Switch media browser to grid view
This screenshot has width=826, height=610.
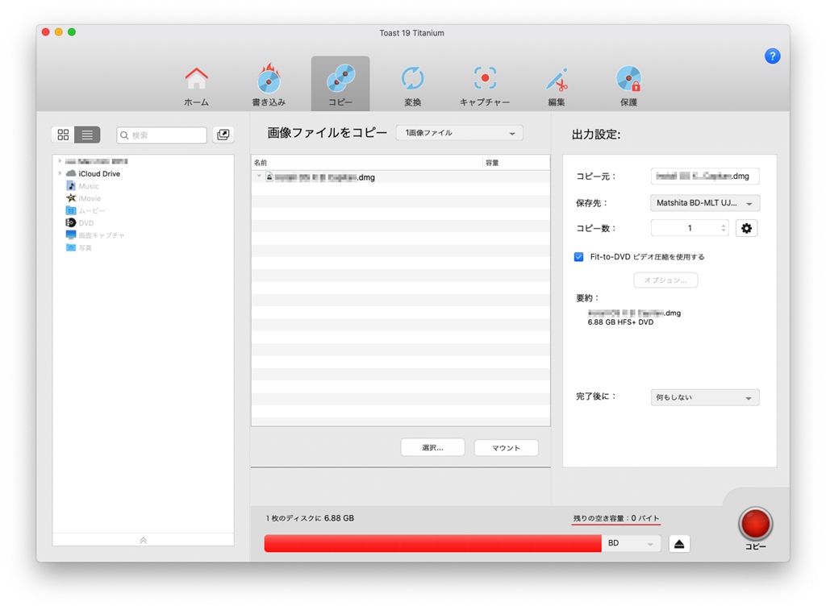[63, 135]
